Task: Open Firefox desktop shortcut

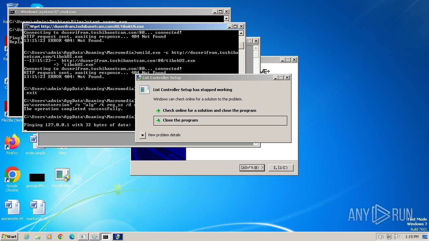Action: (12, 145)
